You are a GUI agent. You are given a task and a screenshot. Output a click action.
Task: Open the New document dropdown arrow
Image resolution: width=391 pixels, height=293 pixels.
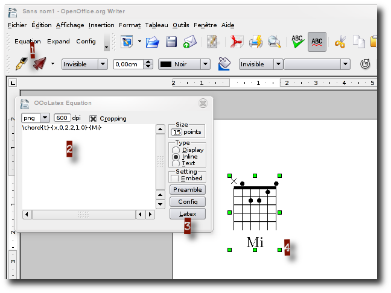(x=139, y=42)
